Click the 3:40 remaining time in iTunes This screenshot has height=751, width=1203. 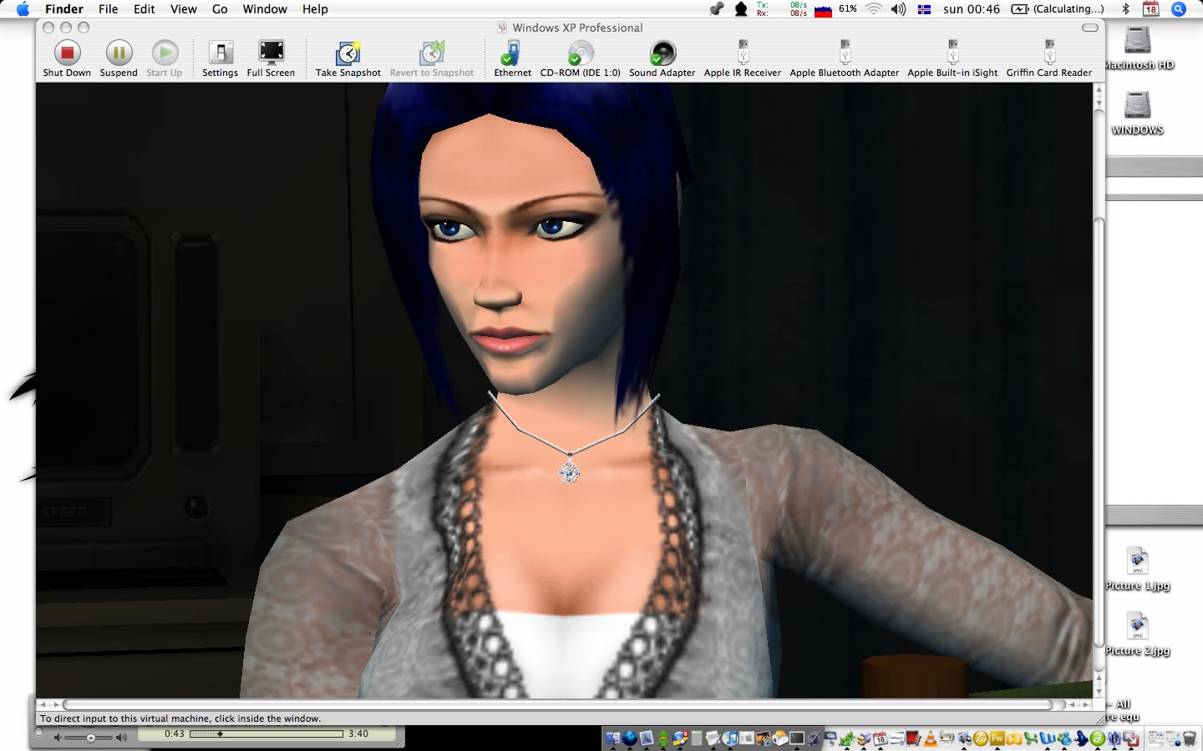pyautogui.click(x=358, y=734)
